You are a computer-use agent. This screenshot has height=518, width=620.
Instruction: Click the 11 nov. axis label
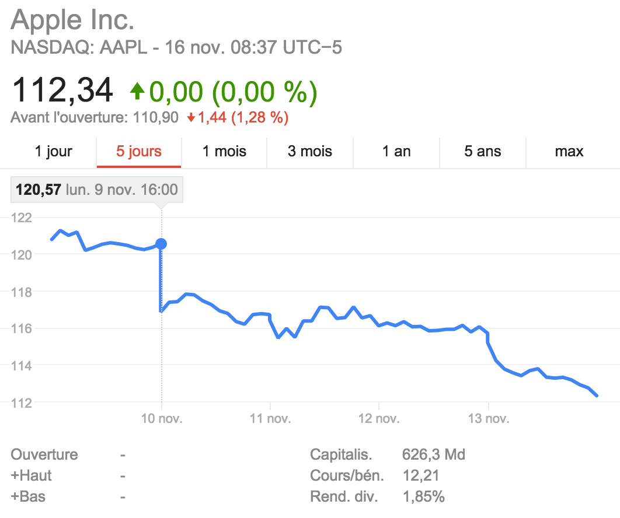[270, 419]
